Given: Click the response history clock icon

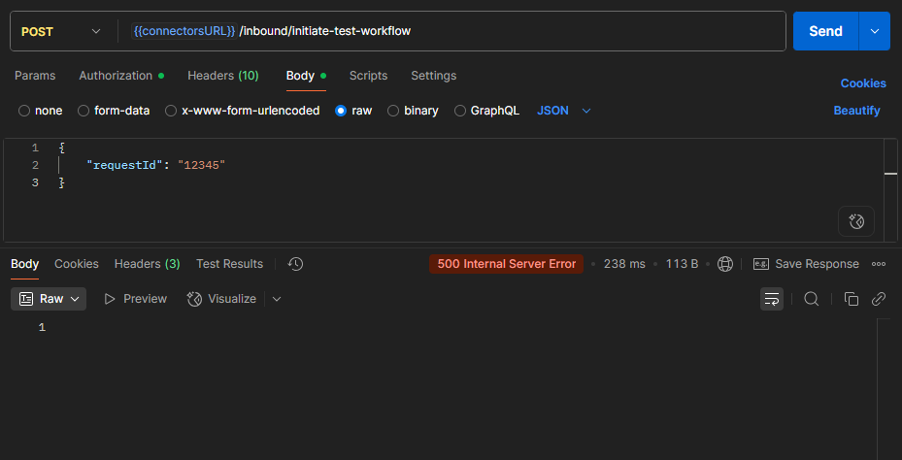Looking at the screenshot, I should click(296, 264).
